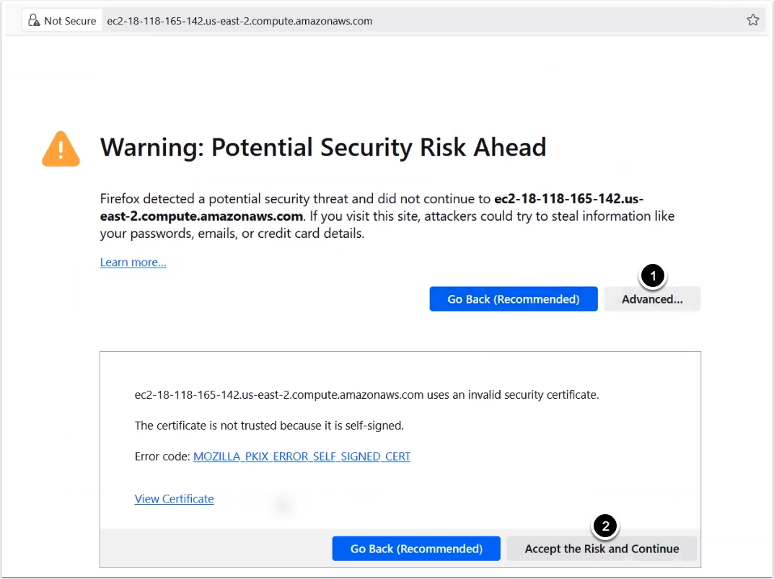The image size is (774, 579).
Task: Click the "uses an invalid security certificate" sentence
Action: 367,394
